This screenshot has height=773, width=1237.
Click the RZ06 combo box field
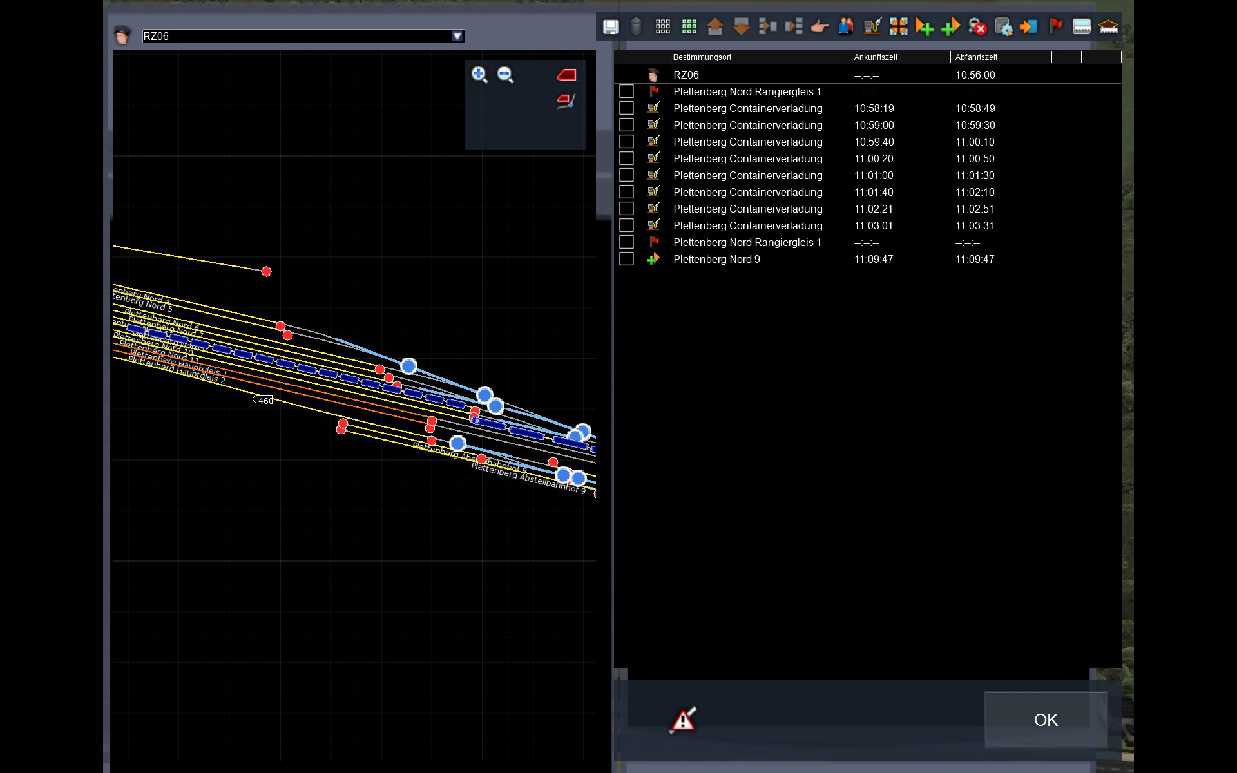(296, 36)
